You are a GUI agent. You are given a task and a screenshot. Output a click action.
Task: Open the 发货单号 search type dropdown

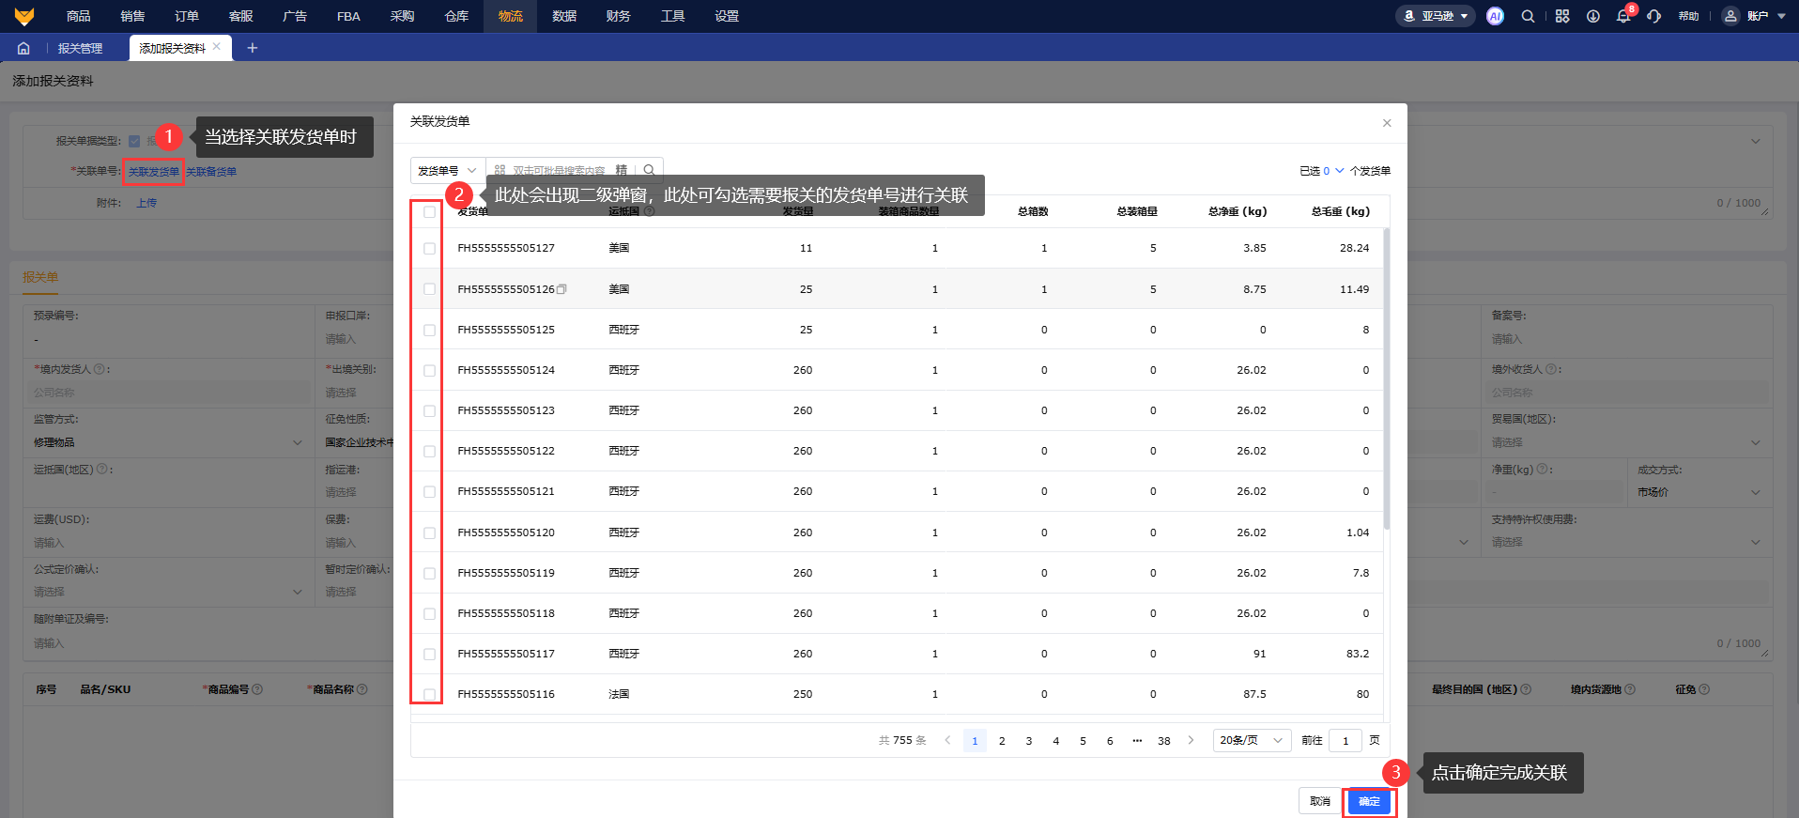pyautogui.click(x=447, y=170)
